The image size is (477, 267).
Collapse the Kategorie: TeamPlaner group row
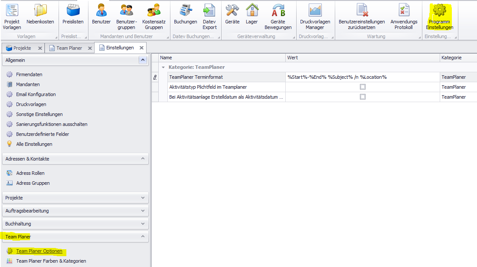tap(163, 68)
